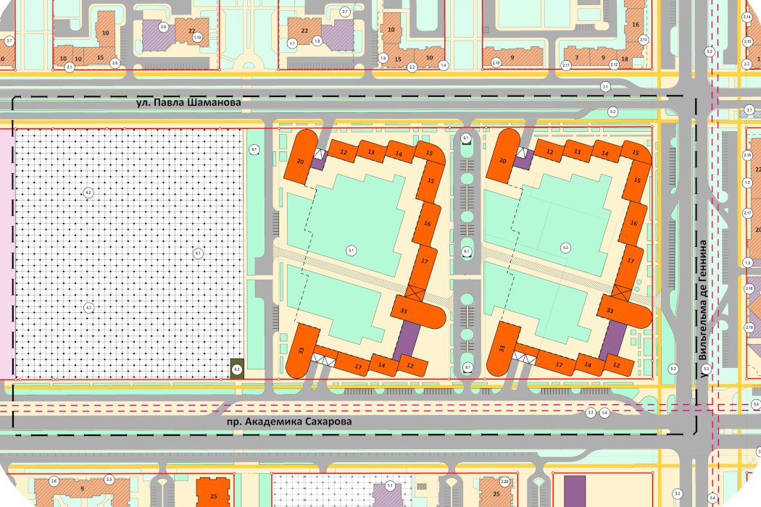Select marker 5.2 in the right courtyard
761x507 pixels.
565,248
